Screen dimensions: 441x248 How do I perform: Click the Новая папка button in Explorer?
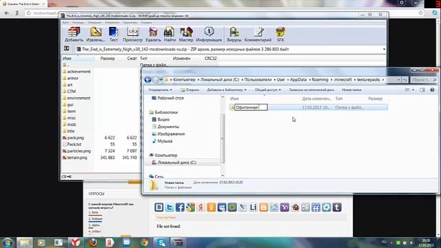coord(351,90)
